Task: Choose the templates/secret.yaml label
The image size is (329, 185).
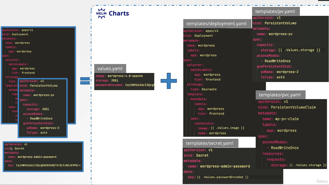Action: pos(210,143)
